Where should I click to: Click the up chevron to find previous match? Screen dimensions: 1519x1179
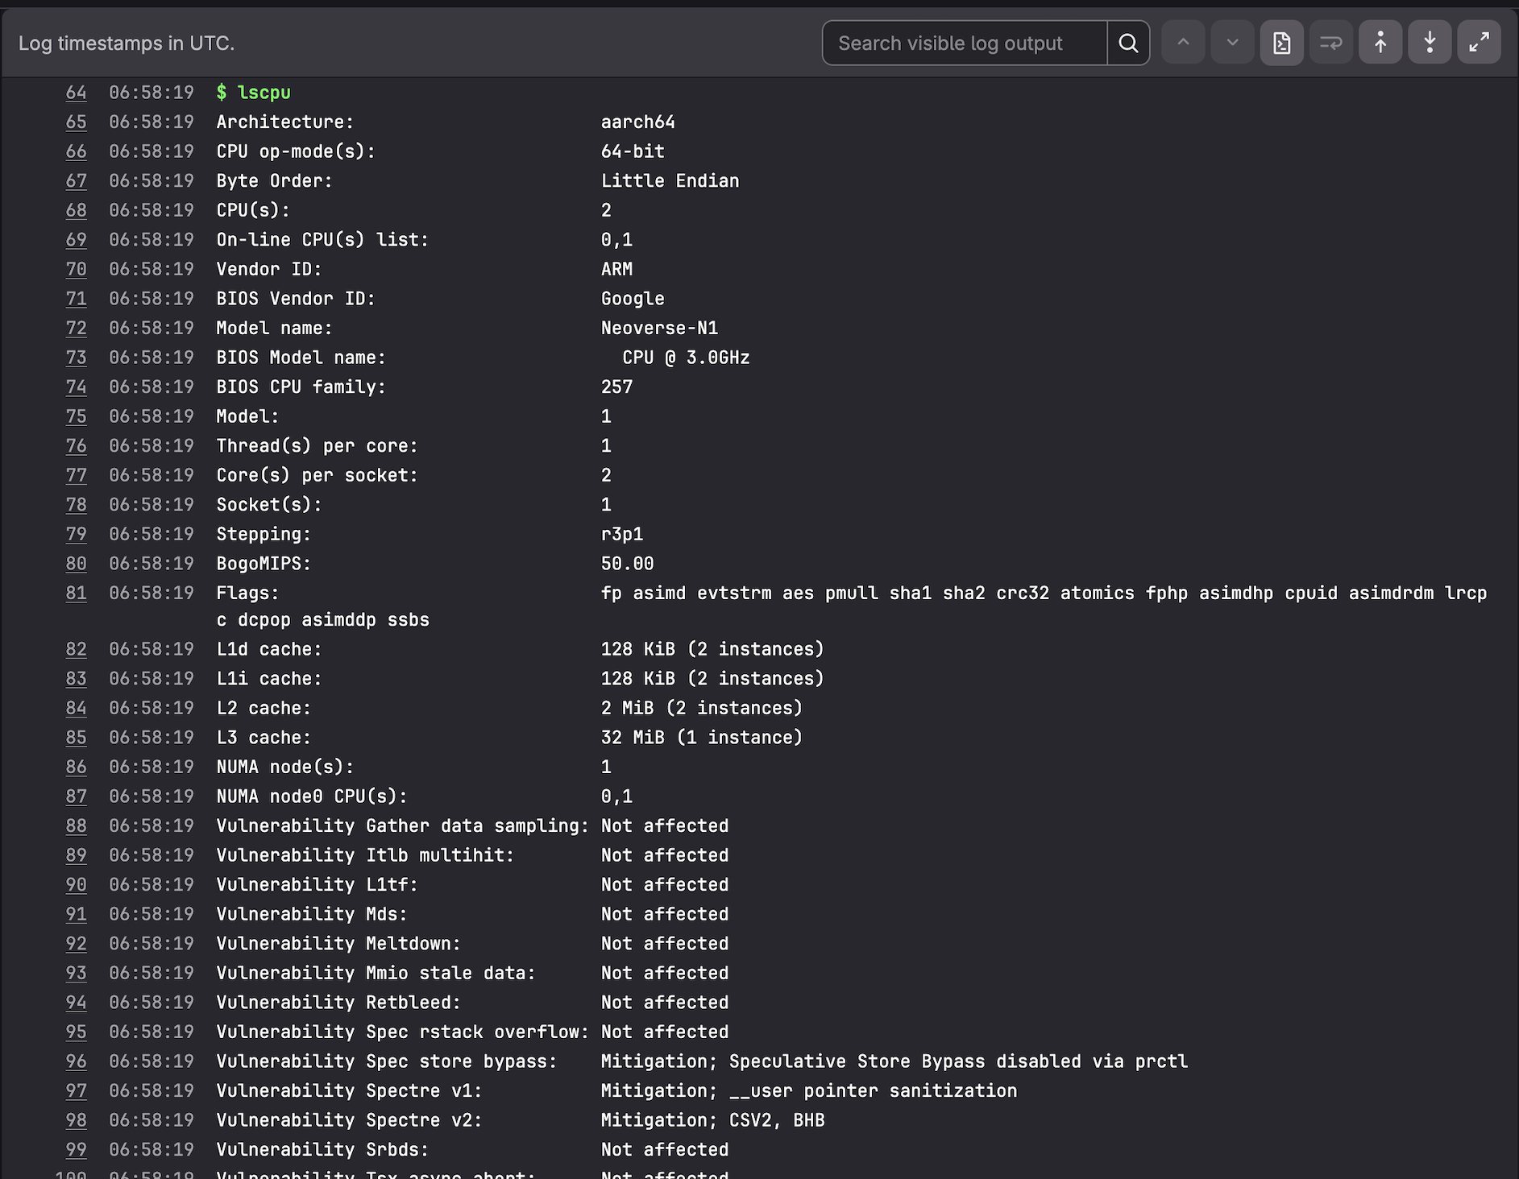pos(1183,42)
